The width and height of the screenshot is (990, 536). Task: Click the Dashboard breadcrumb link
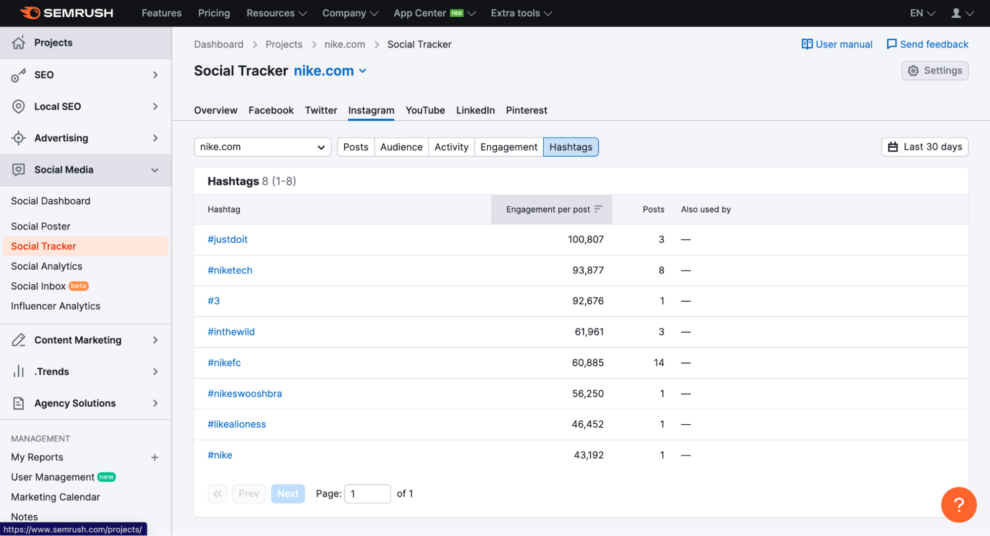pos(218,45)
